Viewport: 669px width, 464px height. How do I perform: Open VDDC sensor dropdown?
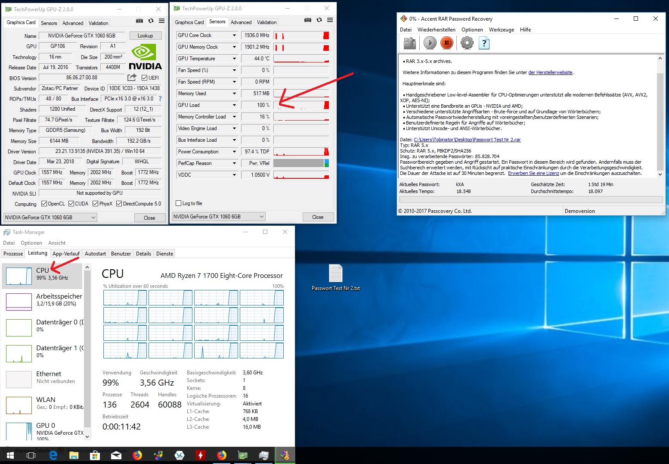234,175
